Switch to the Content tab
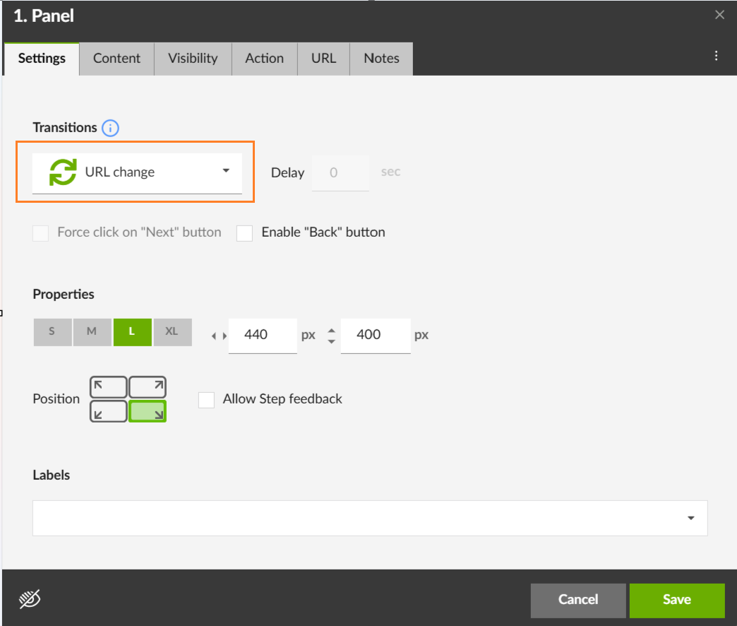 [x=116, y=59]
